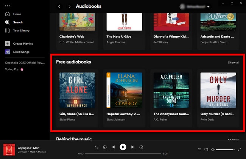
Task: Open The Hate U Give title
Action: pyautogui.click(x=119, y=37)
